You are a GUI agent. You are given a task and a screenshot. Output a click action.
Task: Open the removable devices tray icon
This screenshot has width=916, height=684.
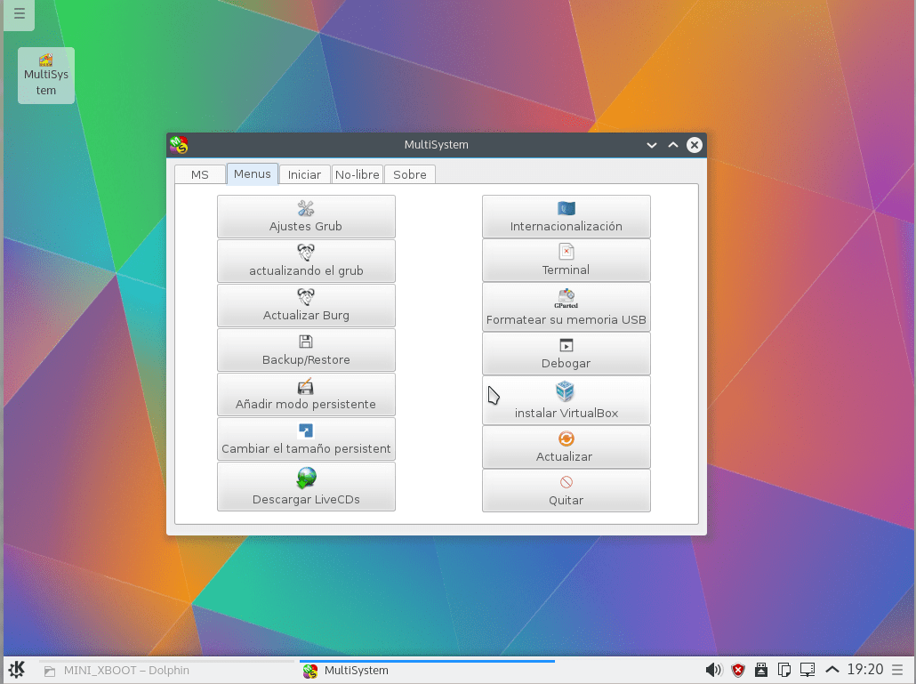(x=761, y=670)
